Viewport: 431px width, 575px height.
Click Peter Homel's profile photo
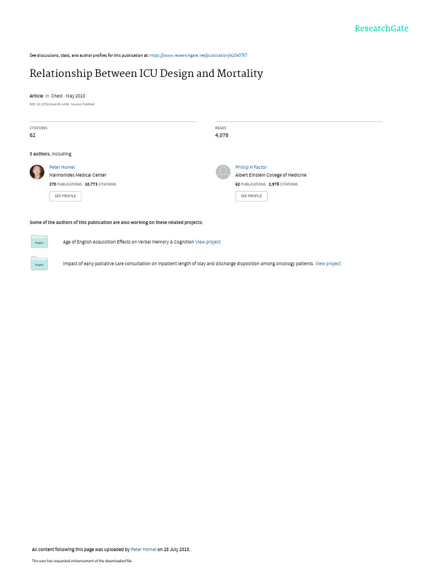coord(37,172)
